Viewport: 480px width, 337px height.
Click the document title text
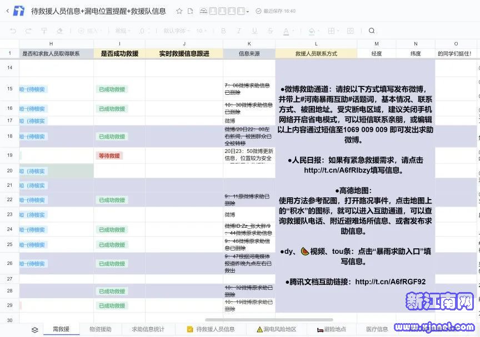[98, 11]
